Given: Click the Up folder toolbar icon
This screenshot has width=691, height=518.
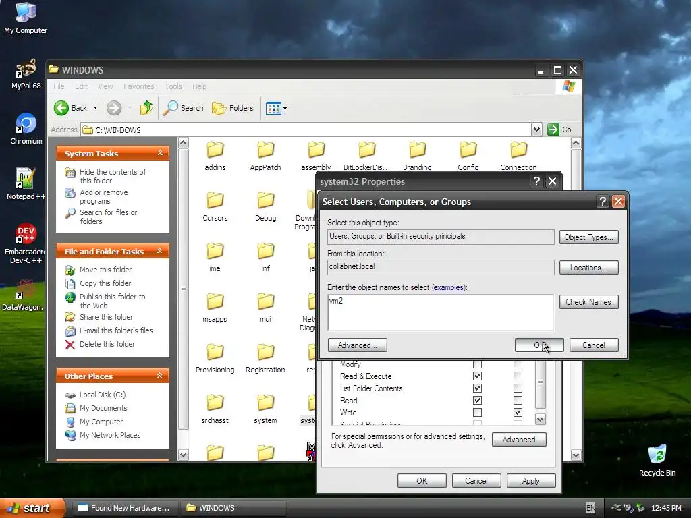Looking at the screenshot, I should click(x=146, y=108).
